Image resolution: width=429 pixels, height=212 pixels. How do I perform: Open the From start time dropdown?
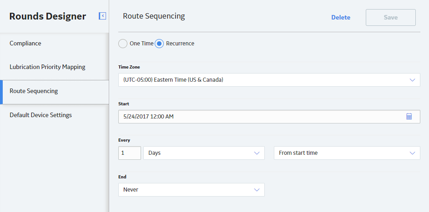[347, 153]
